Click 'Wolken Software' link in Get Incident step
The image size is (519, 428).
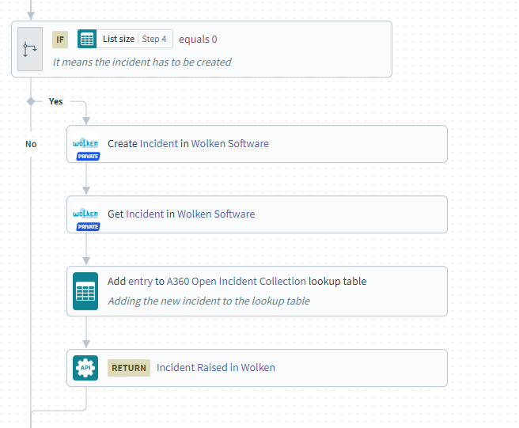216,214
